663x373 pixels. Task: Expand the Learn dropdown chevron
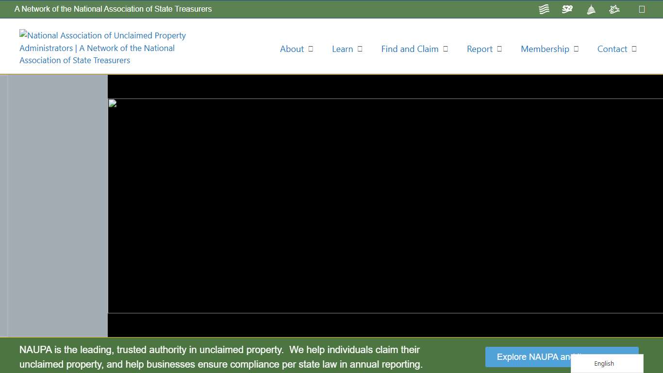(x=359, y=49)
